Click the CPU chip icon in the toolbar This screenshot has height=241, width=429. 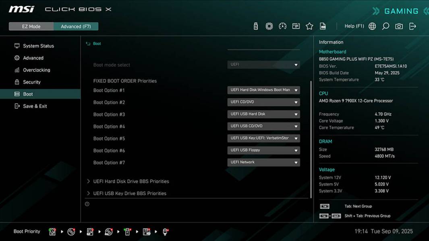tap(269, 26)
